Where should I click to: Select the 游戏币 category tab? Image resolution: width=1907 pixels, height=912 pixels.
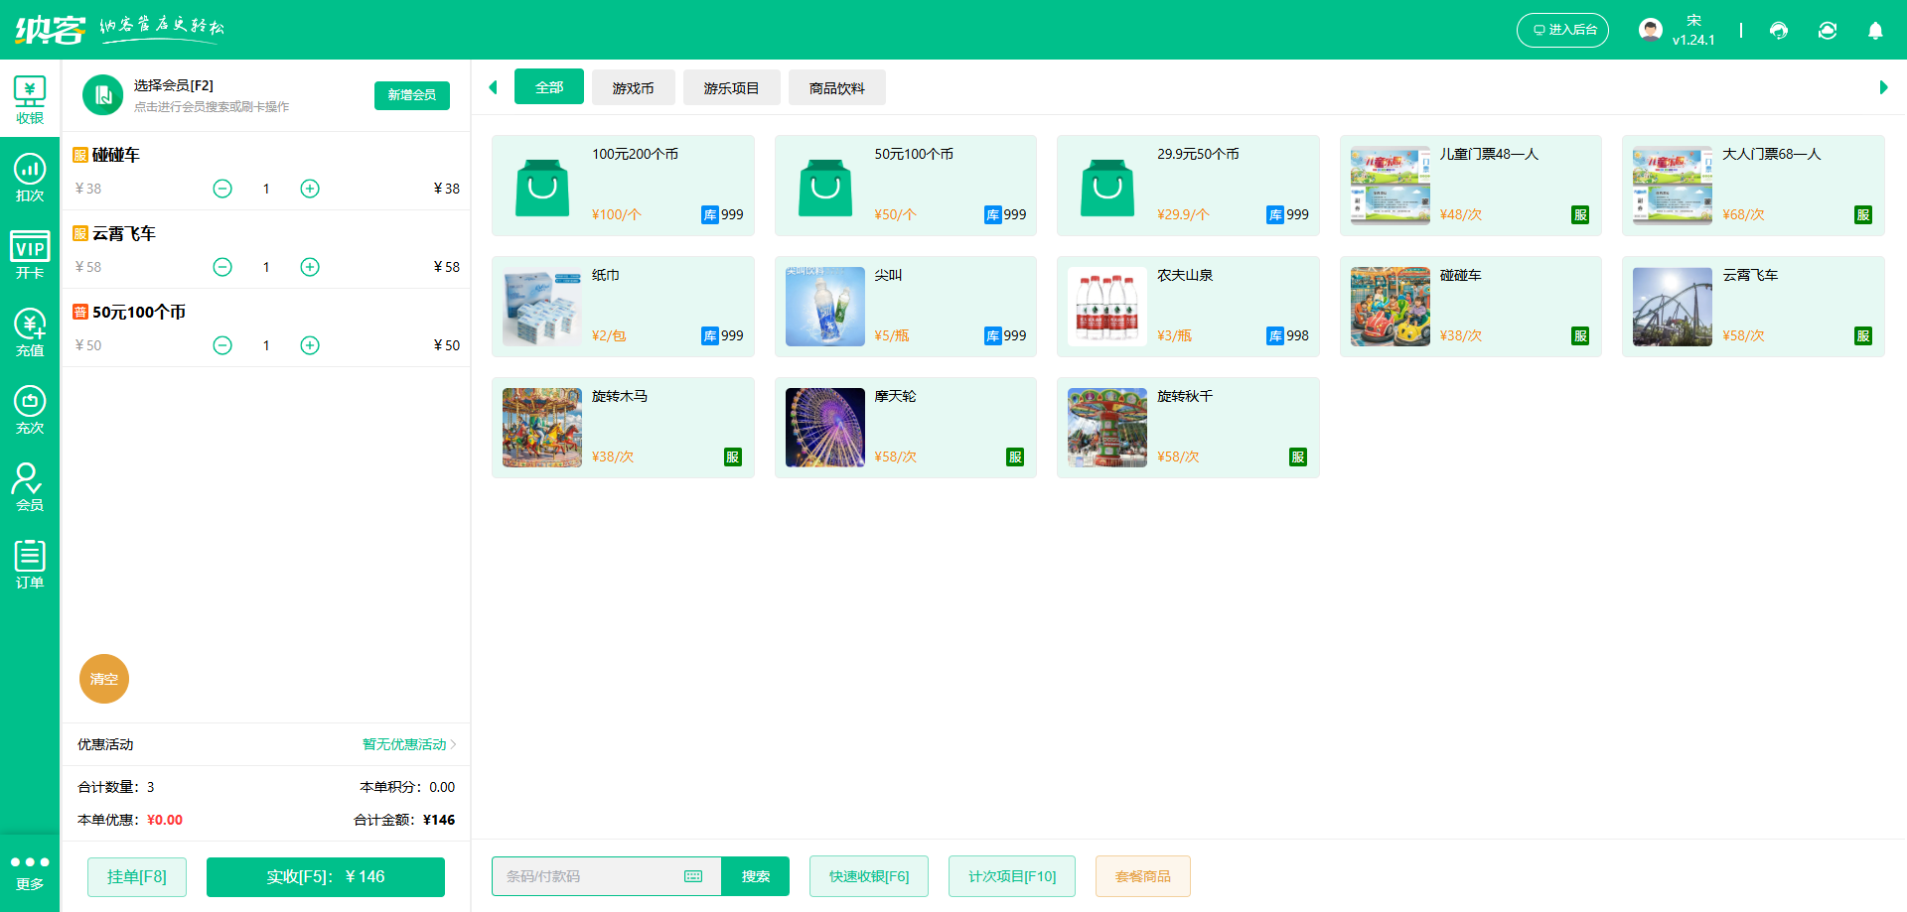[x=634, y=87]
